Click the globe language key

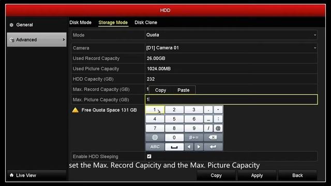tap(155, 137)
